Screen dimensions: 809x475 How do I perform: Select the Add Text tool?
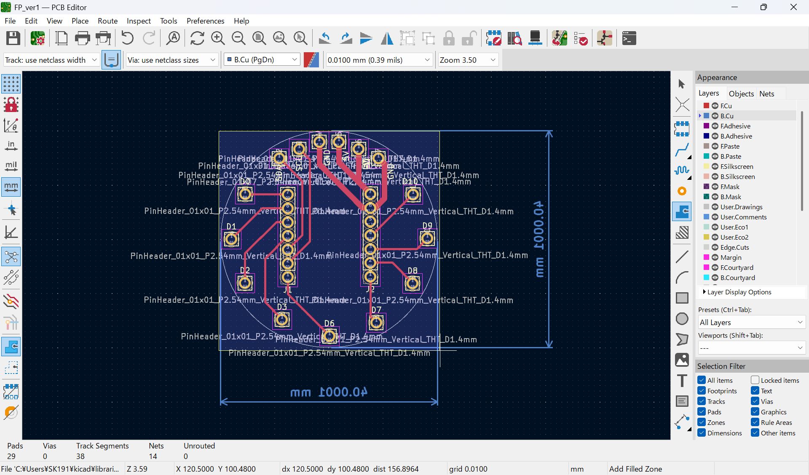(682, 381)
